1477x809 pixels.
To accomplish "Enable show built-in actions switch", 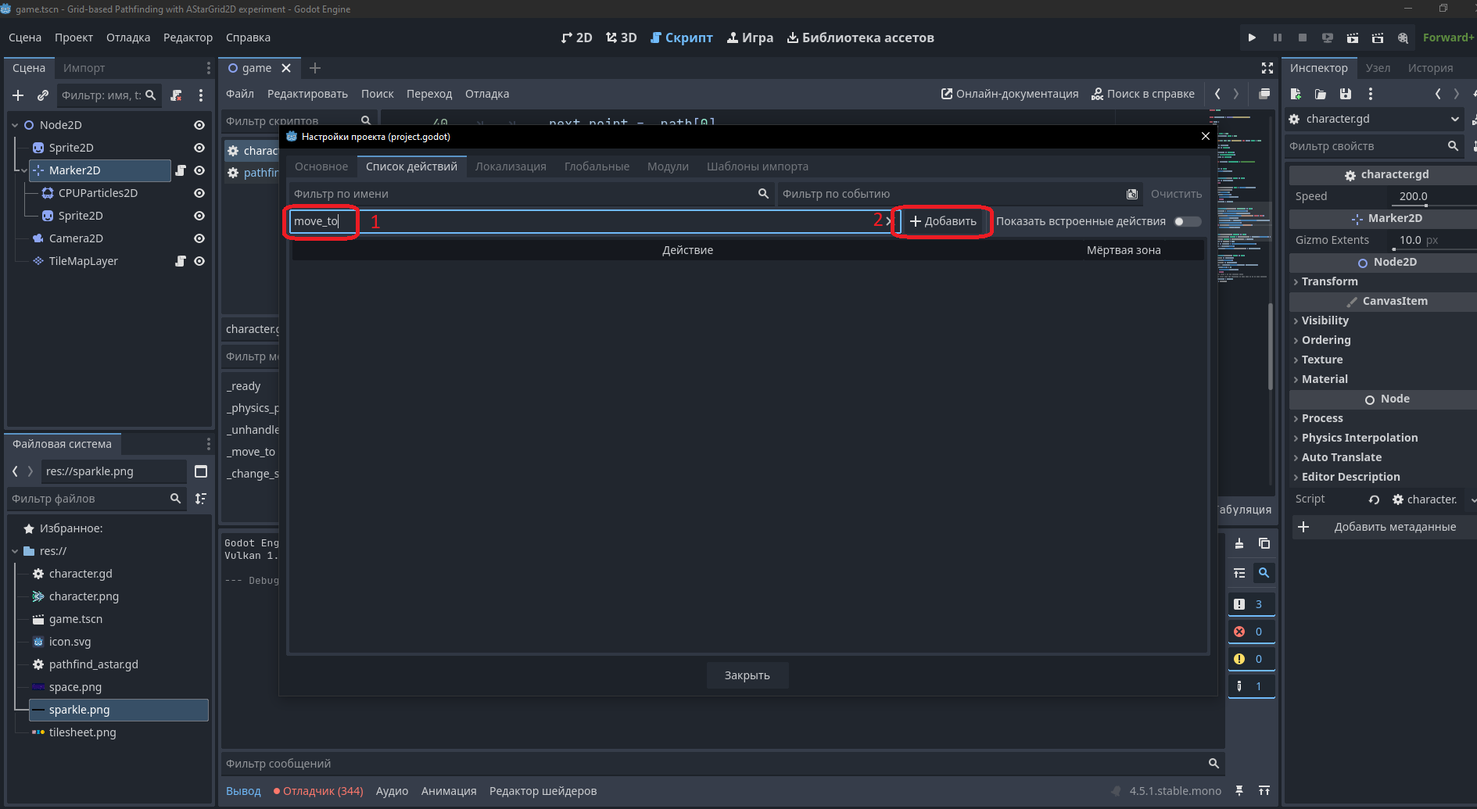I will point(1187,221).
